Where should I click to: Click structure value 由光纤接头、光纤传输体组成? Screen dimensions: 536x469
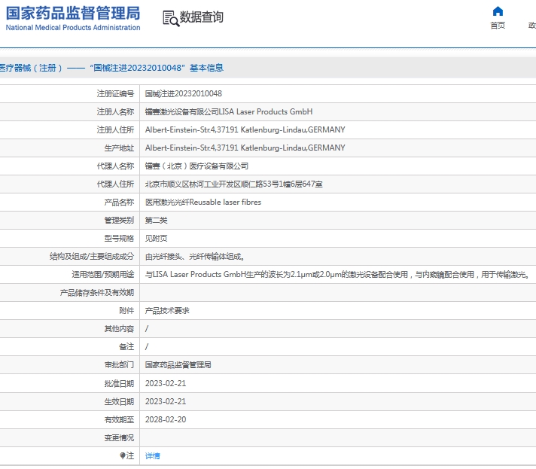[194, 257]
